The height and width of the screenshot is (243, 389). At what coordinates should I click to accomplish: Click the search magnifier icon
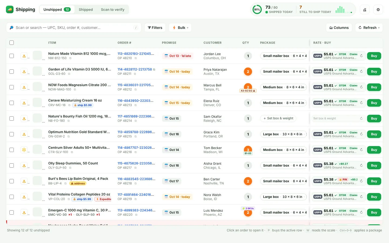pos(12,28)
